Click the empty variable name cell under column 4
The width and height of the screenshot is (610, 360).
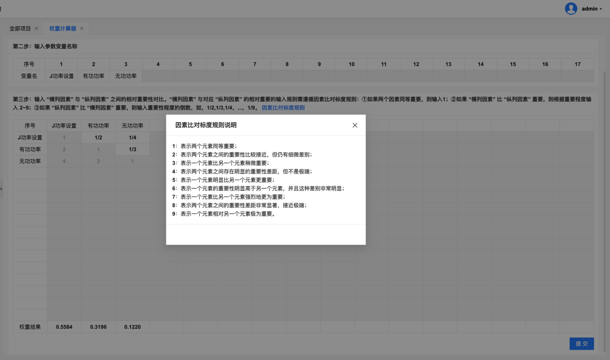click(158, 76)
